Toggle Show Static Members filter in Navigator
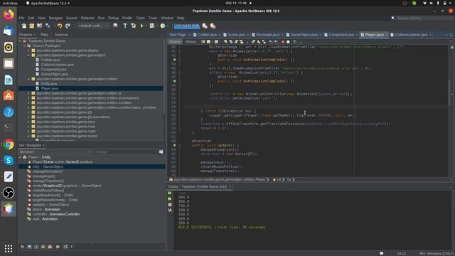455x256 pixels. tap(36, 247)
